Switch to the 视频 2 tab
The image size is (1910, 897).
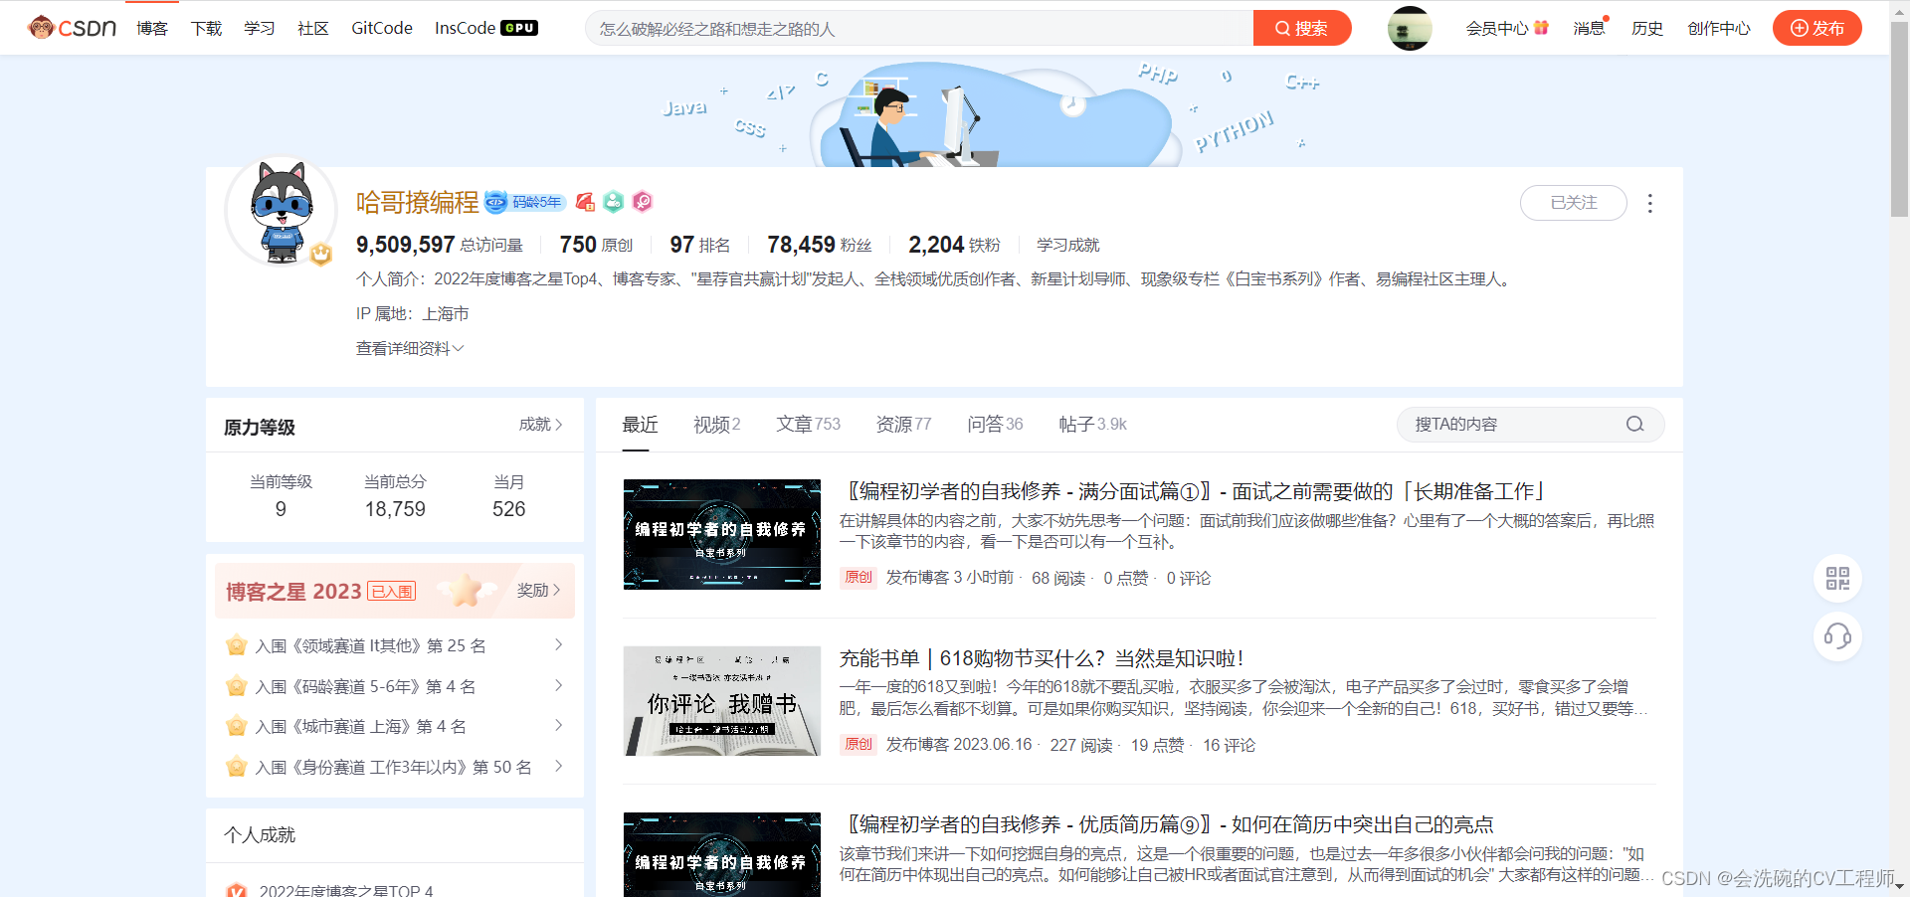point(717,425)
